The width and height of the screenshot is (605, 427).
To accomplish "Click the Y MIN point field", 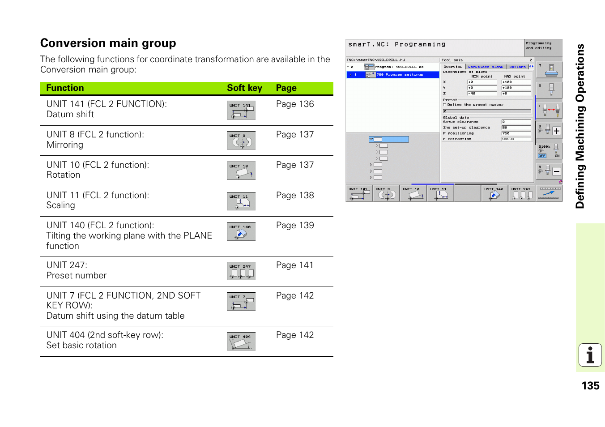I will pyautogui.click(x=482, y=88).
